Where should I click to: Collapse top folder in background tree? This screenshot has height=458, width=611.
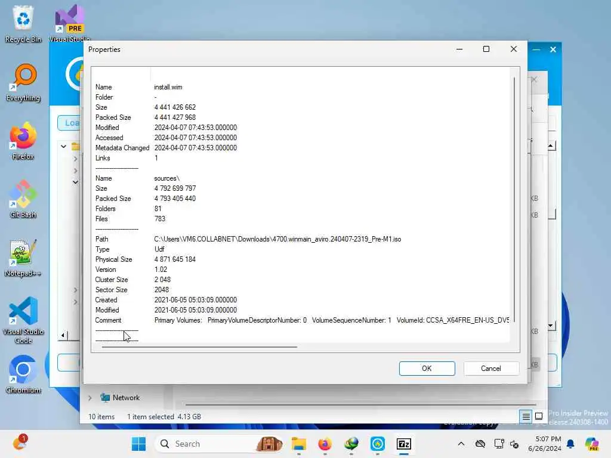click(63, 147)
